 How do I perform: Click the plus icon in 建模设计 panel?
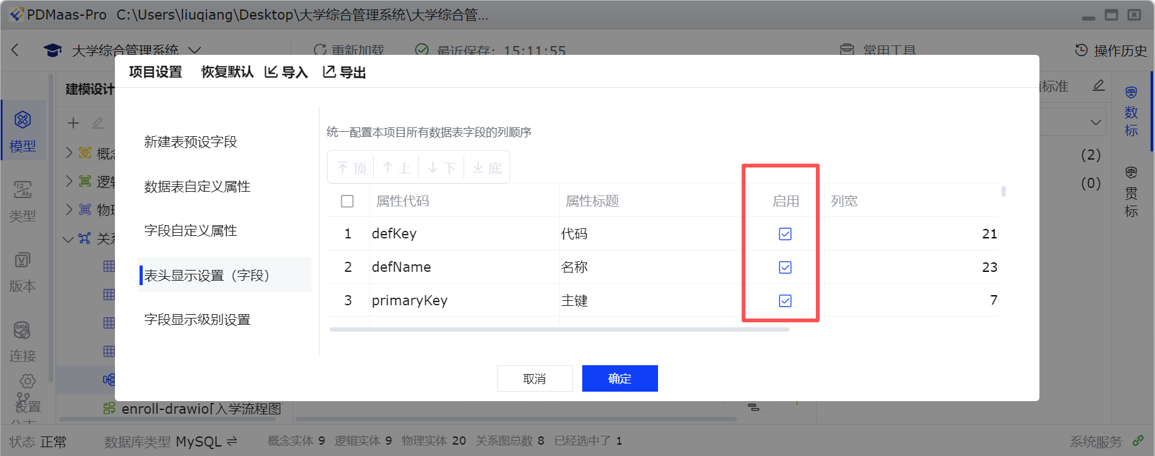[73, 123]
